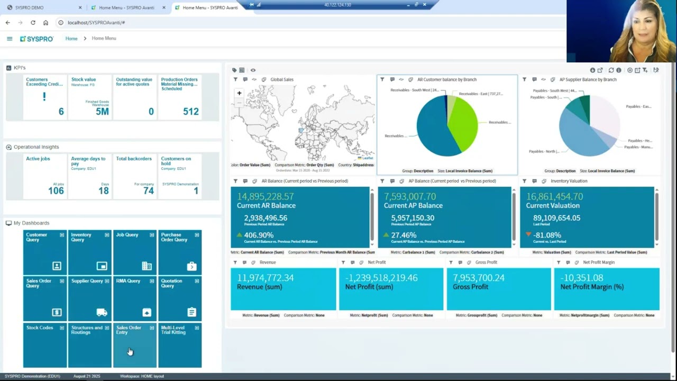This screenshot has width=677, height=381.
Task: Click copy icon on Net Profit Margin widget
Action: 577,262
